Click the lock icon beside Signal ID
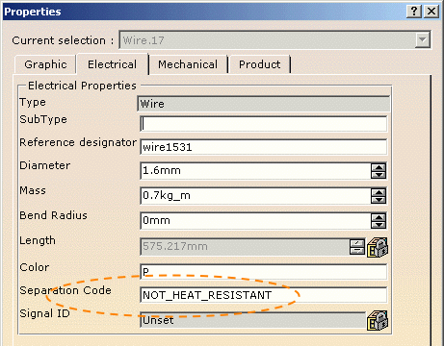444x346 pixels. click(x=378, y=320)
